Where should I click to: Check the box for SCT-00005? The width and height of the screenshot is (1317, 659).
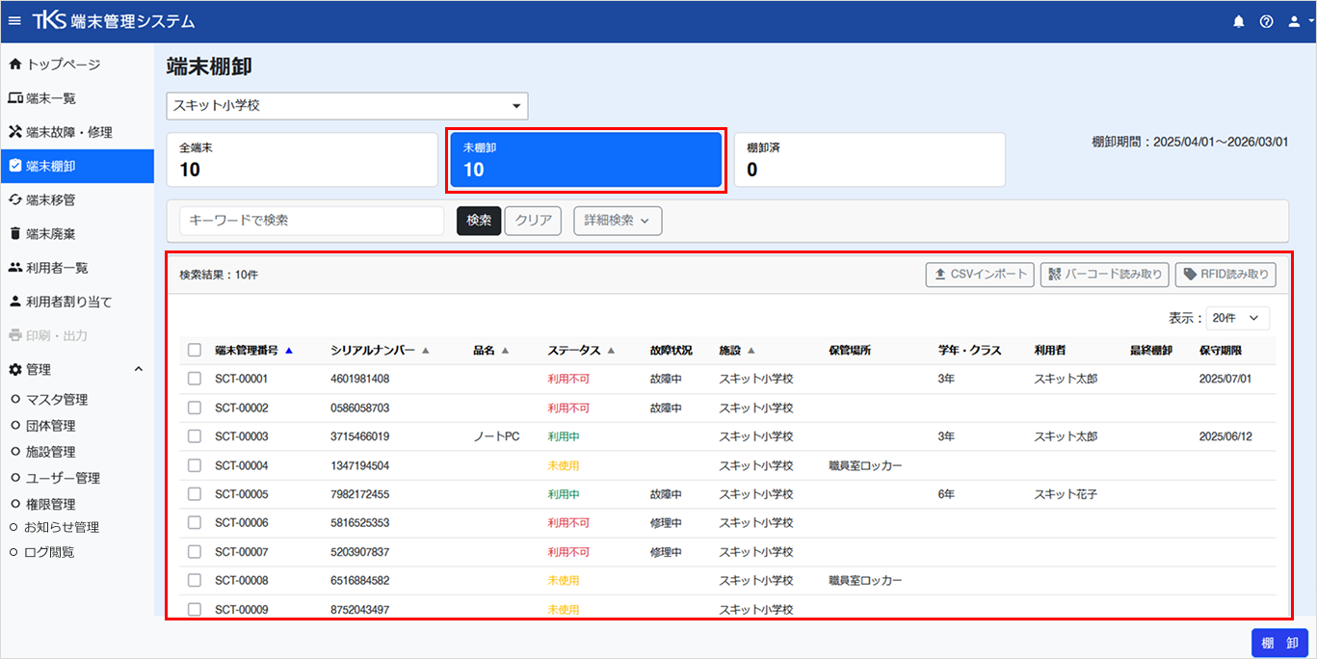[x=195, y=494]
